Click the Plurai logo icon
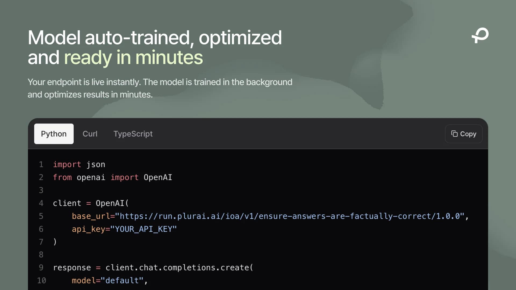Viewport: 516px width, 290px height. coord(480,35)
